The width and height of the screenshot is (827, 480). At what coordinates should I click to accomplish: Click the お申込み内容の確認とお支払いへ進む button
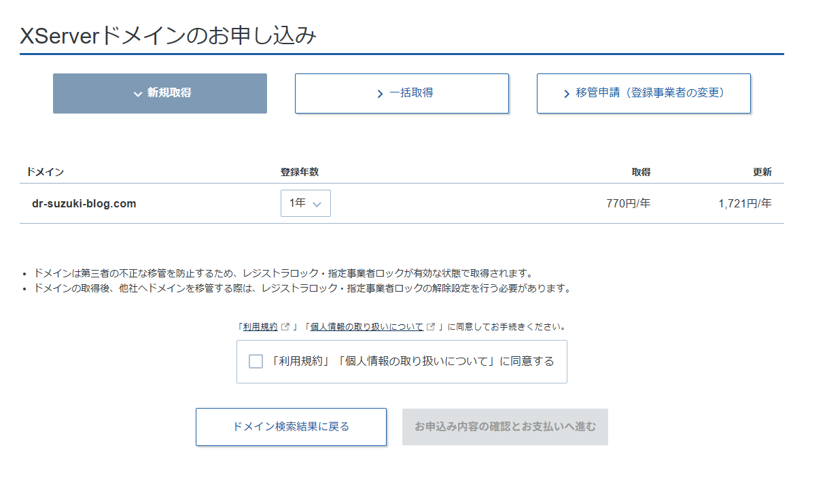tap(505, 426)
